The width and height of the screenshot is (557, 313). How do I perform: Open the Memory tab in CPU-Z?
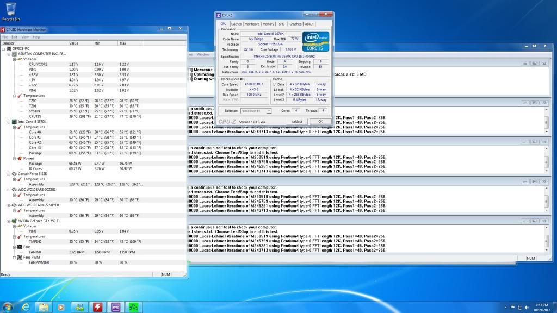[268, 24]
